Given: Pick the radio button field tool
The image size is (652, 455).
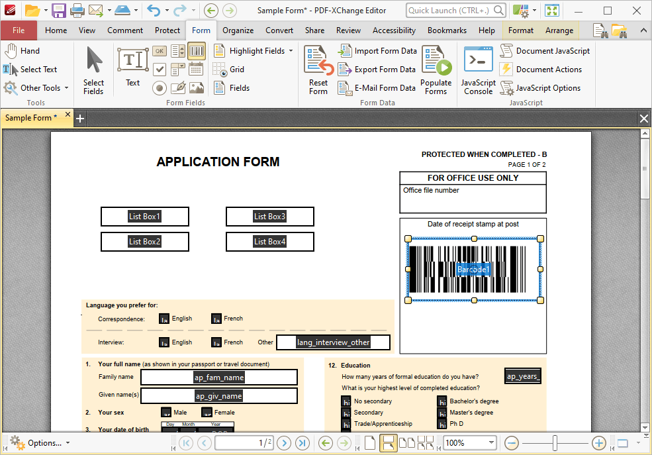Looking at the screenshot, I should pos(160,88).
